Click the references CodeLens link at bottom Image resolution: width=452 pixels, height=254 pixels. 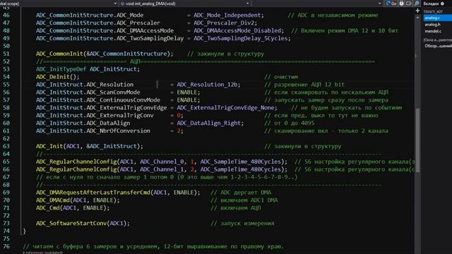point(42,253)
